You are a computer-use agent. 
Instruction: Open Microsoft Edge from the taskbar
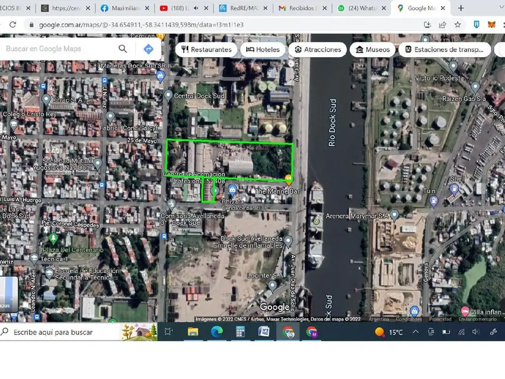(x=216, y=332)
